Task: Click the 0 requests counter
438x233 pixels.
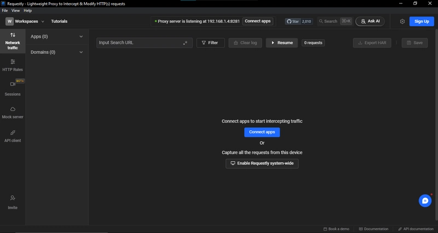Action: [313, 43]
